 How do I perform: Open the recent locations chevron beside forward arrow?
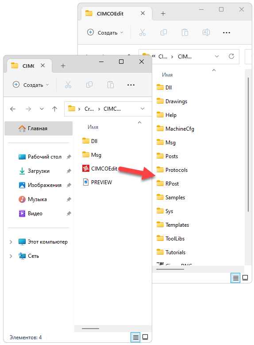42,109
